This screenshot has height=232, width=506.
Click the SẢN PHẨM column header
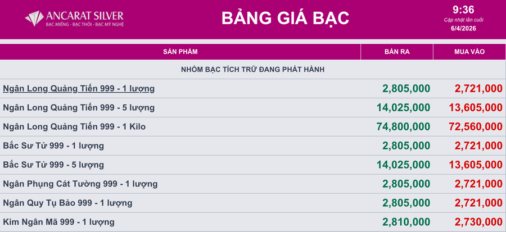(x=180, y=52)
